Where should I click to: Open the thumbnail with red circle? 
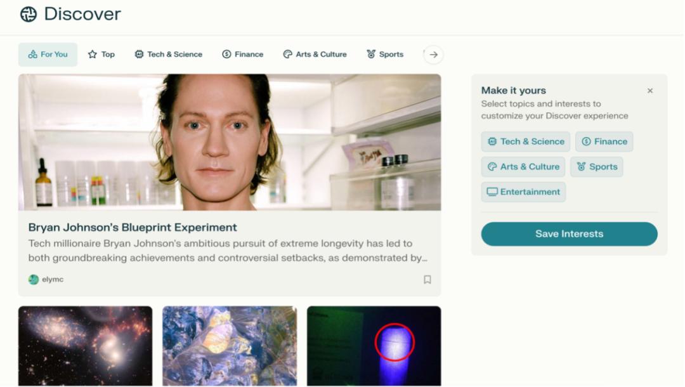374,346
